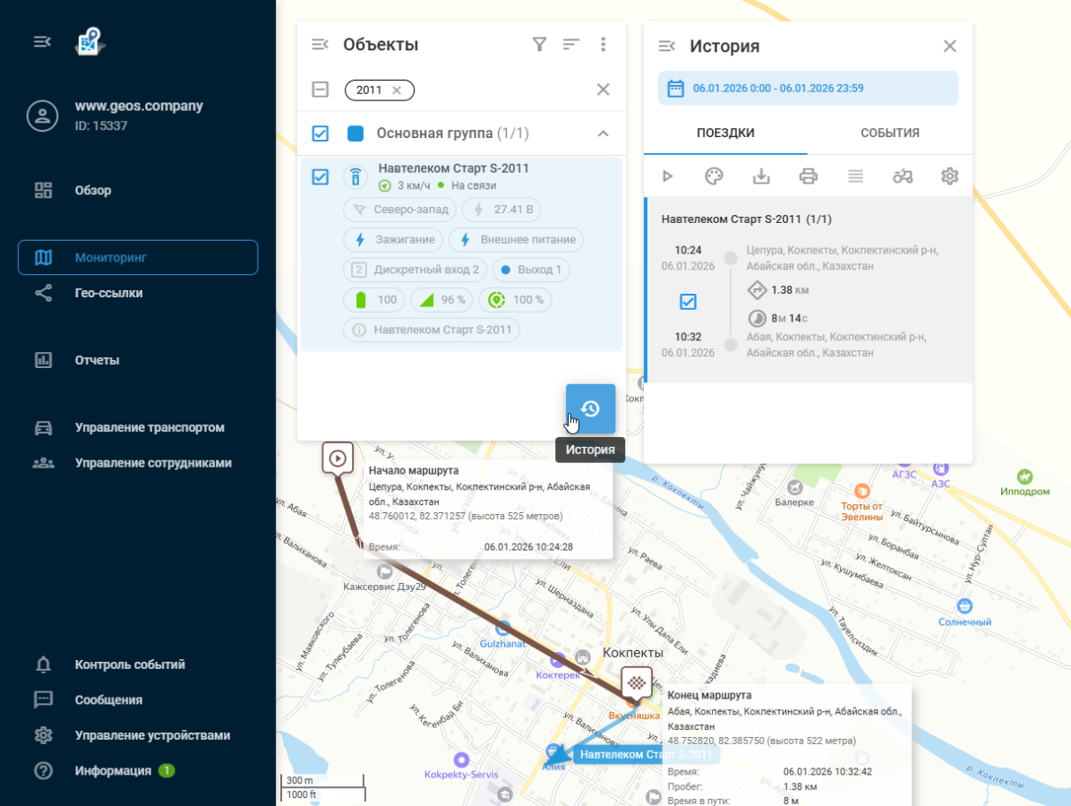Screen dimensions: 1071x806
Task: Toggle the Основная группа checkbox
Action: [320, 133]
